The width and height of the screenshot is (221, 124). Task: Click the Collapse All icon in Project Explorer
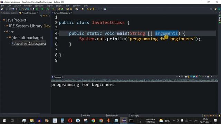(41, 15)
